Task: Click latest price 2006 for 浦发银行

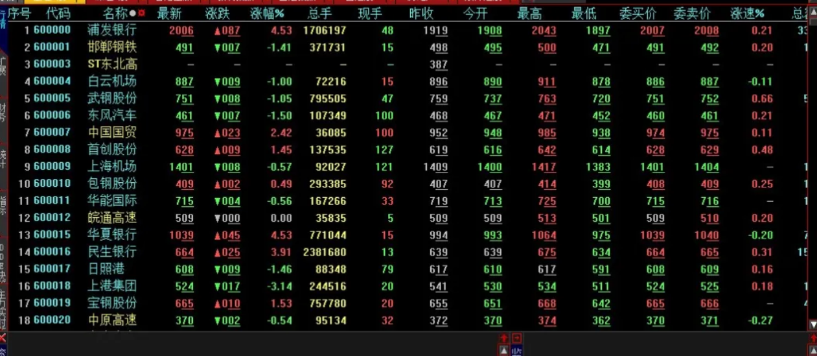Action: [181, 30]
